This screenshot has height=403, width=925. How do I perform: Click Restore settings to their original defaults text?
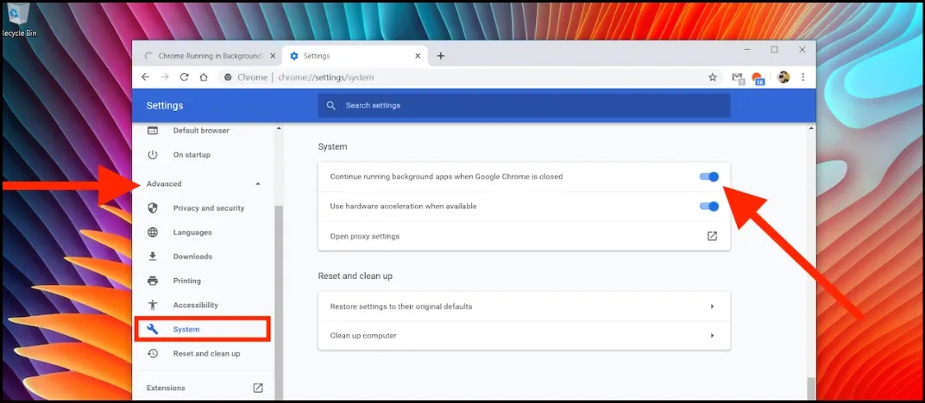pyautogui.click(x=401, y=307)
